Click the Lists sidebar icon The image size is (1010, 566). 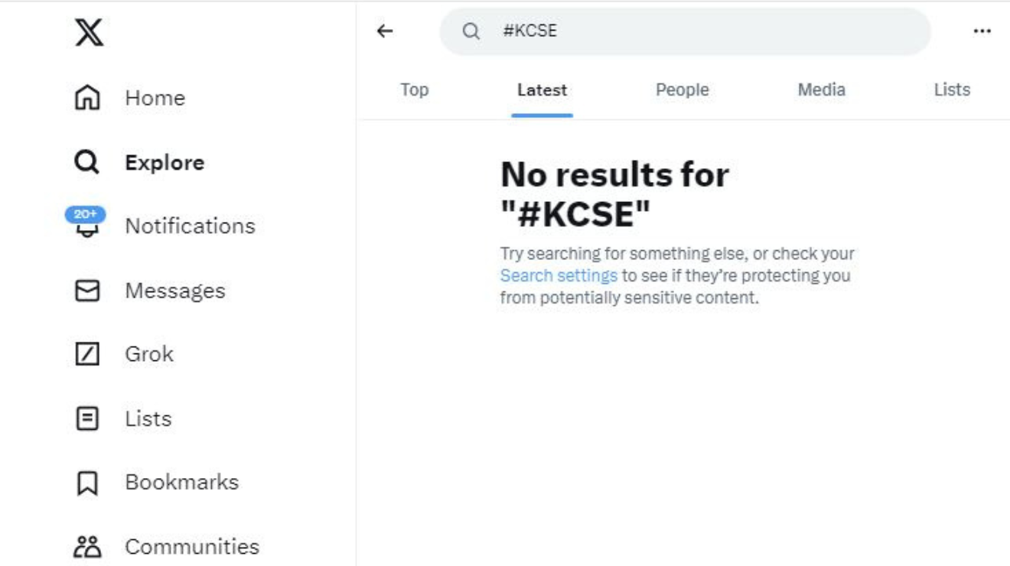87,418
